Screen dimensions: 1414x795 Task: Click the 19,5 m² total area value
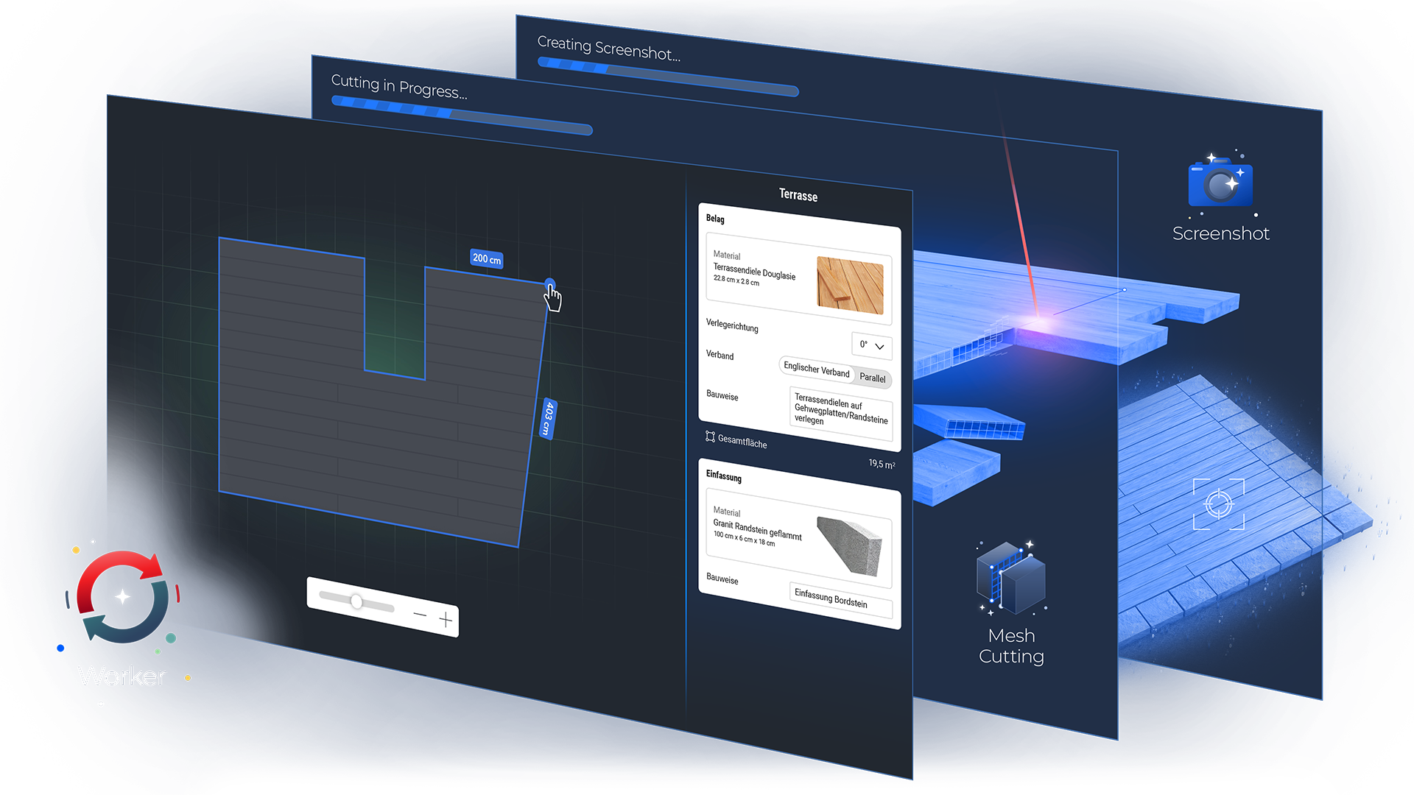(882, 464)
